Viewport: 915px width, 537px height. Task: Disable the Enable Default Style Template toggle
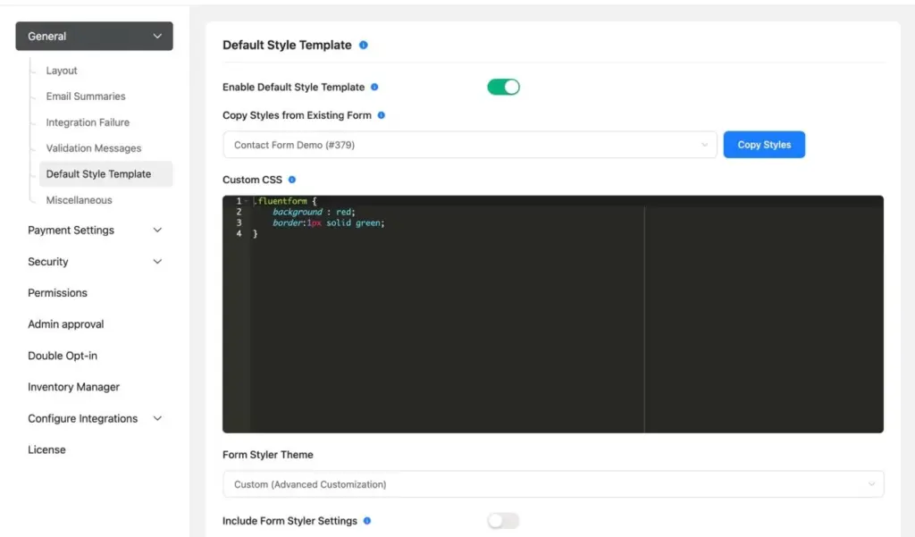click(x=502, y=87)
